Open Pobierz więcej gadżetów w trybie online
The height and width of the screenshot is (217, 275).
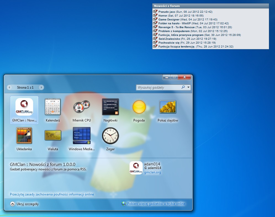[x=156, y=204]
